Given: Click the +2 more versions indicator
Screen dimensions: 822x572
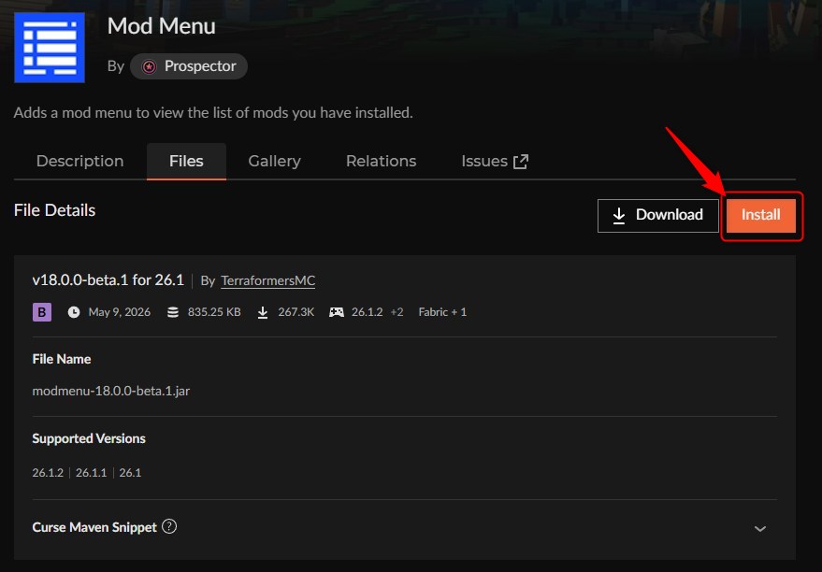Looking at the screenshot, I should pos(397,312).
